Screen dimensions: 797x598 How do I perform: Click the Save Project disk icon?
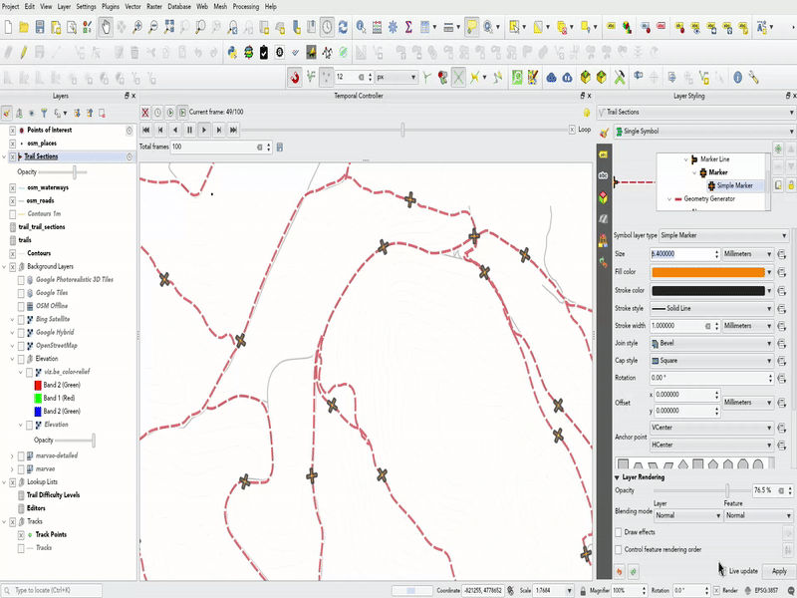tap(40, 27)
